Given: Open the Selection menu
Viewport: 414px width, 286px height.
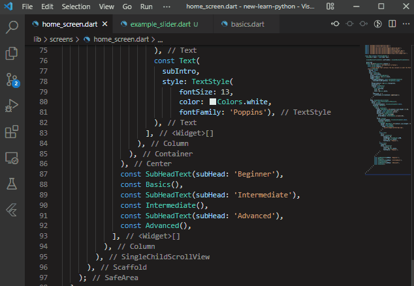Looking at the screenshot, I should point(76,6).
